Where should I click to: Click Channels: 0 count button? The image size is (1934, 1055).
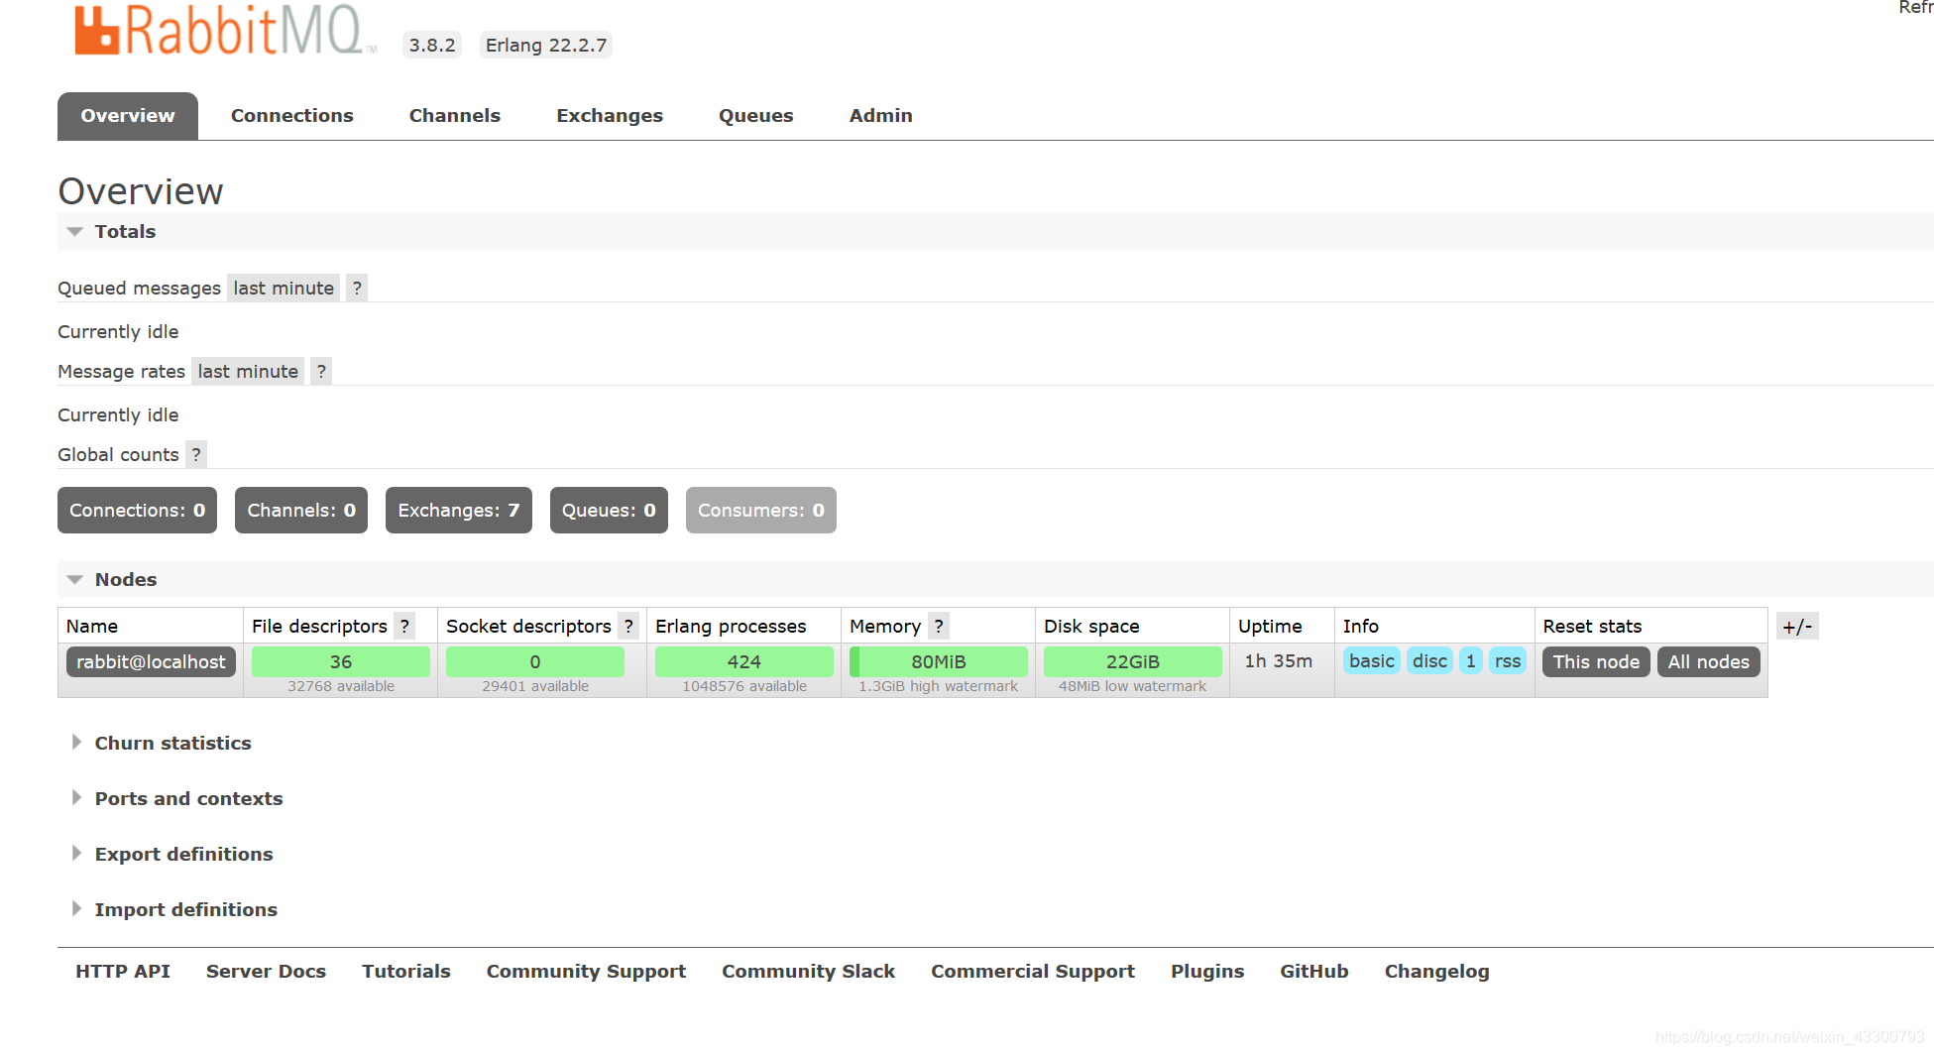tap(301, 511)
